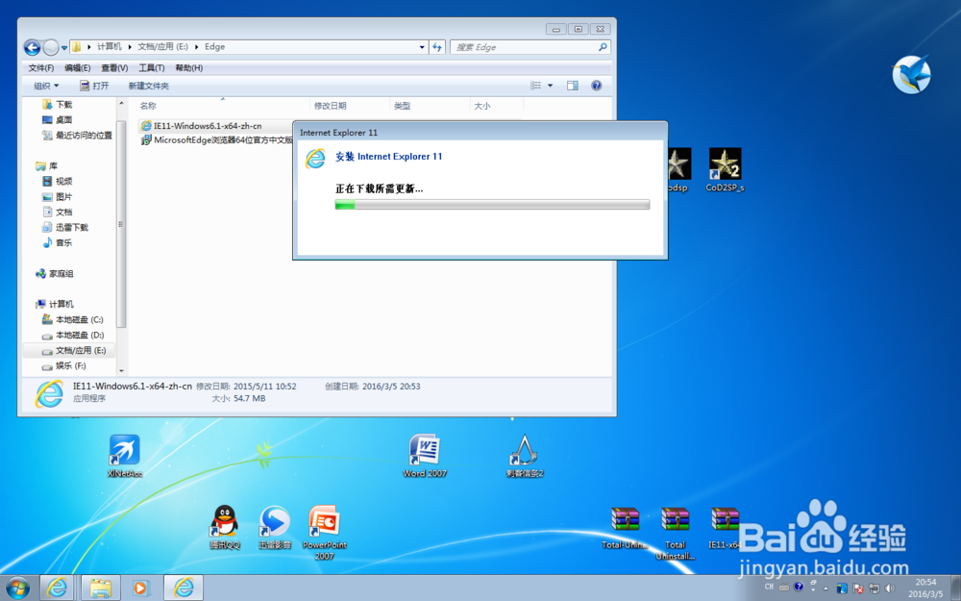Open the more view options arrow
The image size is (961, 601).
click(550, 86)
